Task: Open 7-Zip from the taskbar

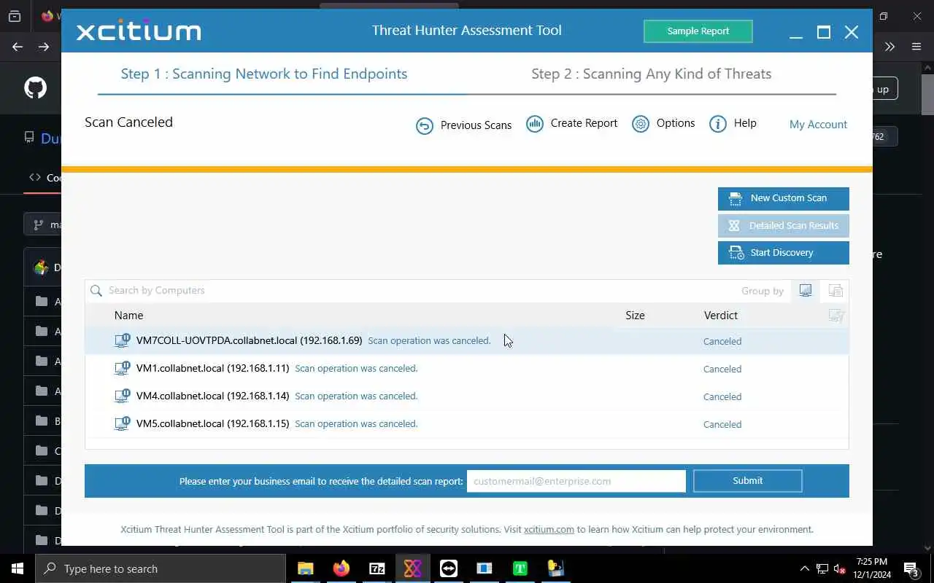Action: [x=377, y=568]
